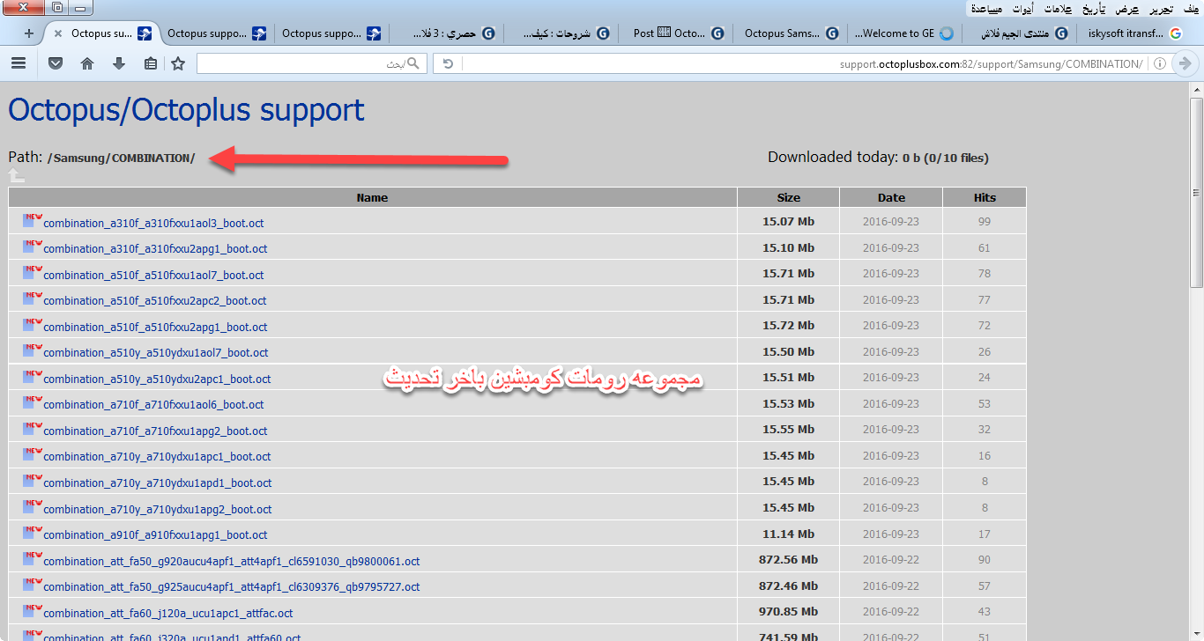Download the att_fa50_g920aucu4apf1 combination file
1204x641 pixels.
[x=232, y=561]
